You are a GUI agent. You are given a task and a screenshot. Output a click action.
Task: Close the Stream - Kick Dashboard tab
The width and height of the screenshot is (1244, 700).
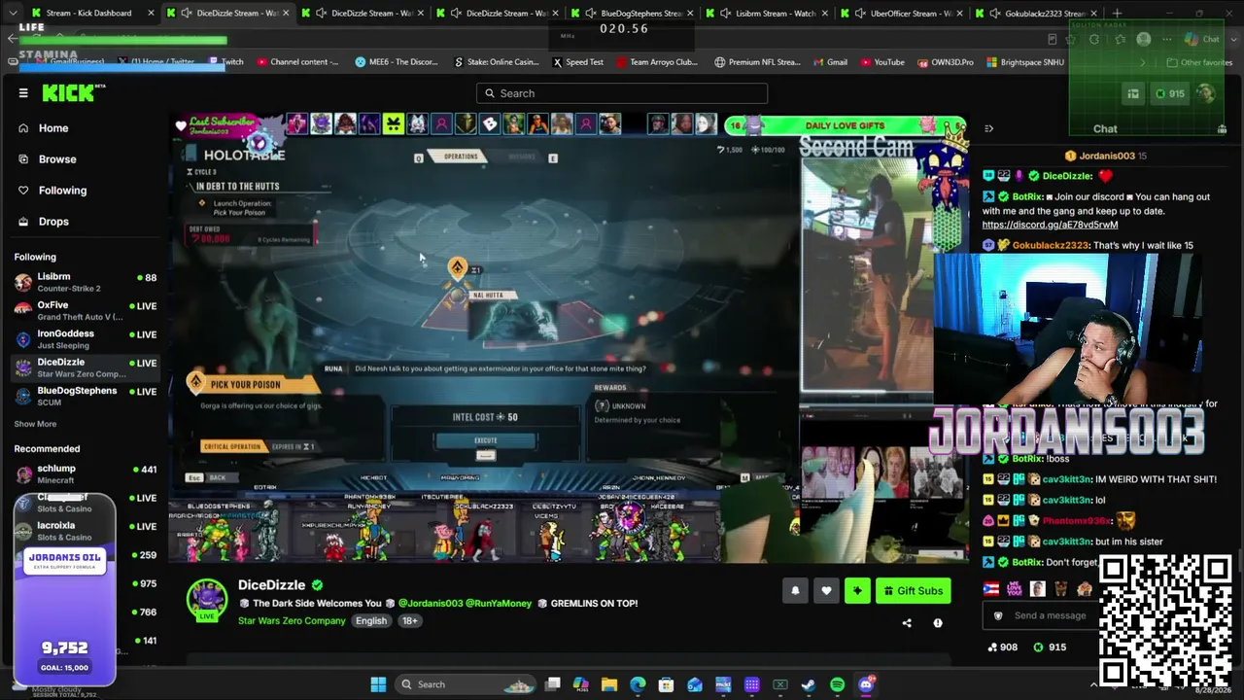(x=152, y=13)
